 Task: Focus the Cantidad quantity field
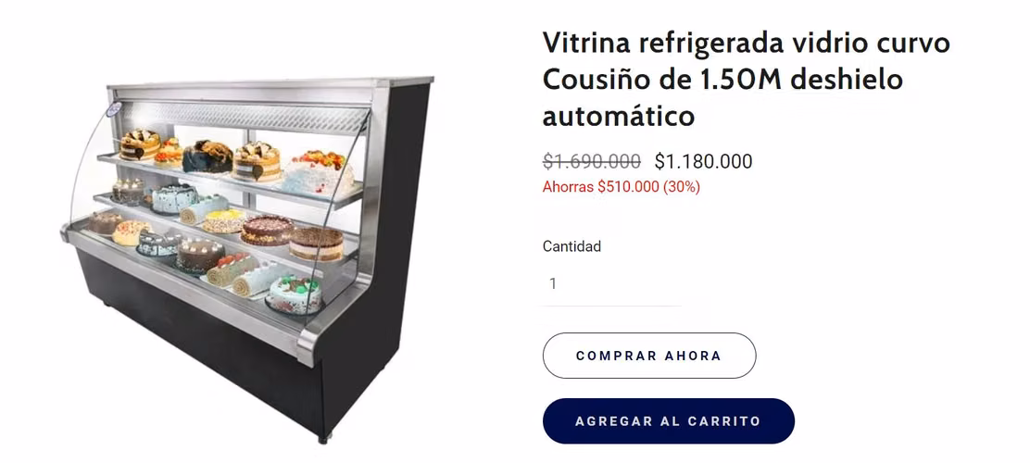(611, 283)
